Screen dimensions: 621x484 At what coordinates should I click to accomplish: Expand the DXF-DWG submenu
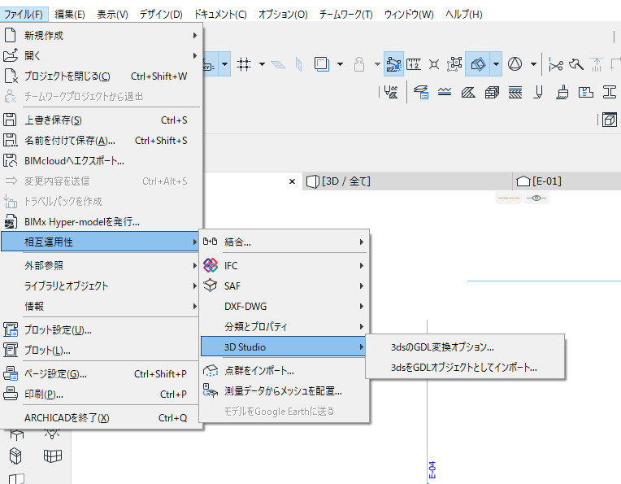[x=284, y=306]
